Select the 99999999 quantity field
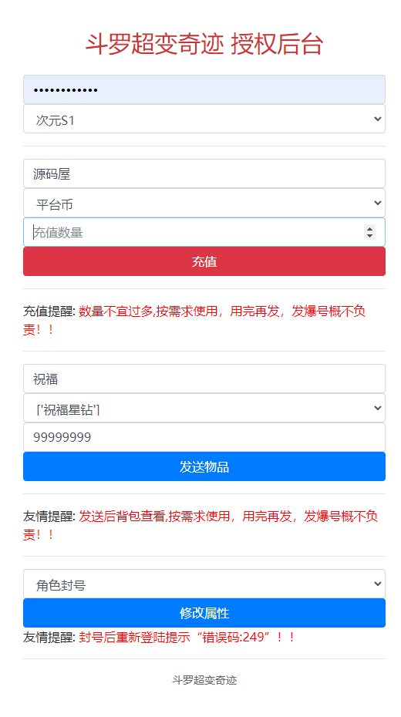The height and width of the screenshot is (717, 401). (204, 437)
